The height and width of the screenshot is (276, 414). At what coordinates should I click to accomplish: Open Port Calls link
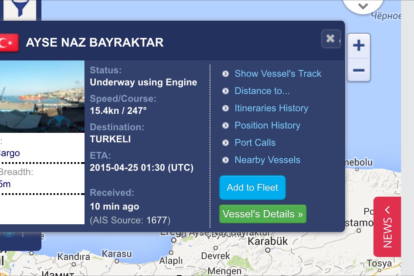(x=255, y=143)
